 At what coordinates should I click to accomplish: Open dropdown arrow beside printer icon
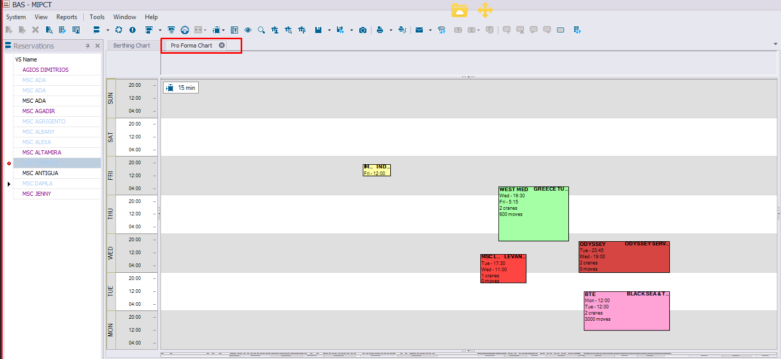pyautogui.click(x=391, y=30)
